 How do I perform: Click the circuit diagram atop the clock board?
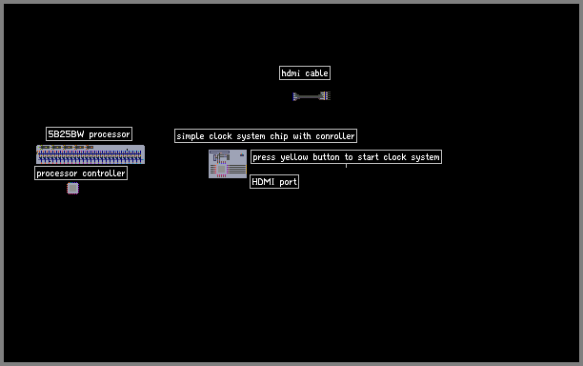(x=220, y=156)
